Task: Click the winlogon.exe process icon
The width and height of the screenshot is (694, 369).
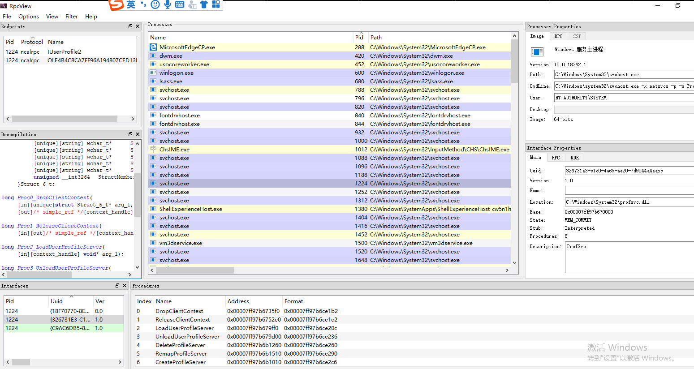Action: [153, 73]
